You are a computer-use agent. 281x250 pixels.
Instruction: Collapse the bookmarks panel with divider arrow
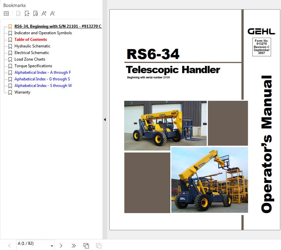coord(105,120)
